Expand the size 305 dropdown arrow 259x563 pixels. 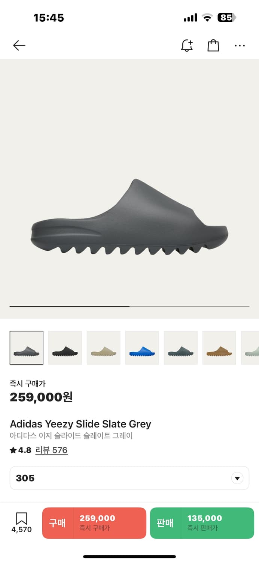pyautogui.click(x=237, y=478)
